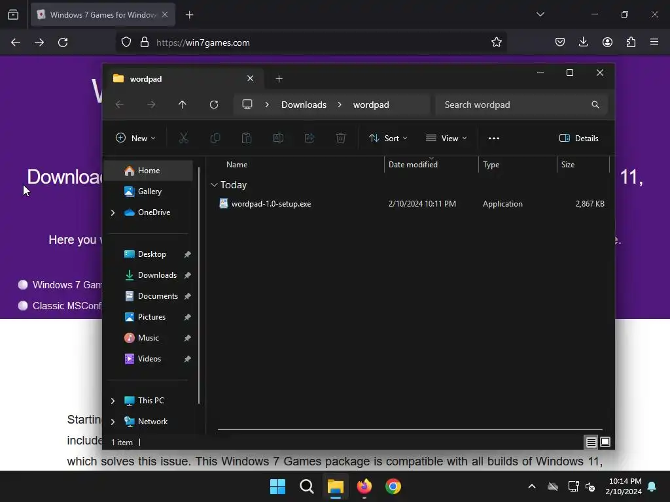Collapse the Today group in file list

(214, 185)
